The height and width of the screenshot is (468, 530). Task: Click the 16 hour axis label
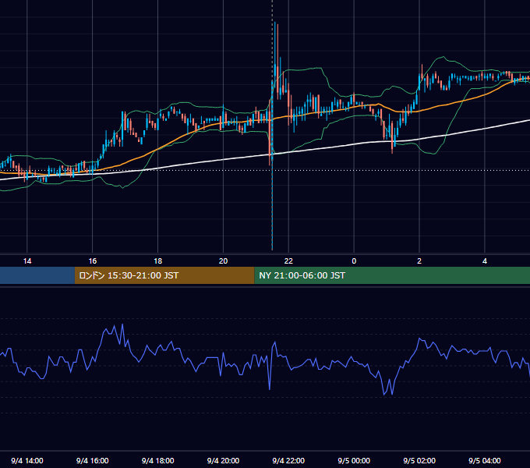pyautogui.click(x=92, y=261)
